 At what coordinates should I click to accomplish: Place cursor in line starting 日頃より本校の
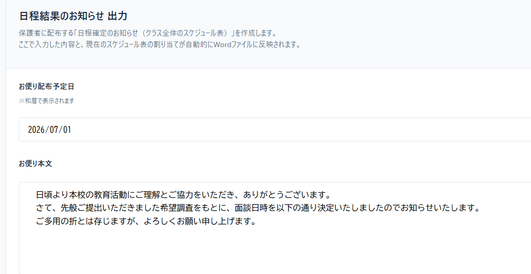183,195
